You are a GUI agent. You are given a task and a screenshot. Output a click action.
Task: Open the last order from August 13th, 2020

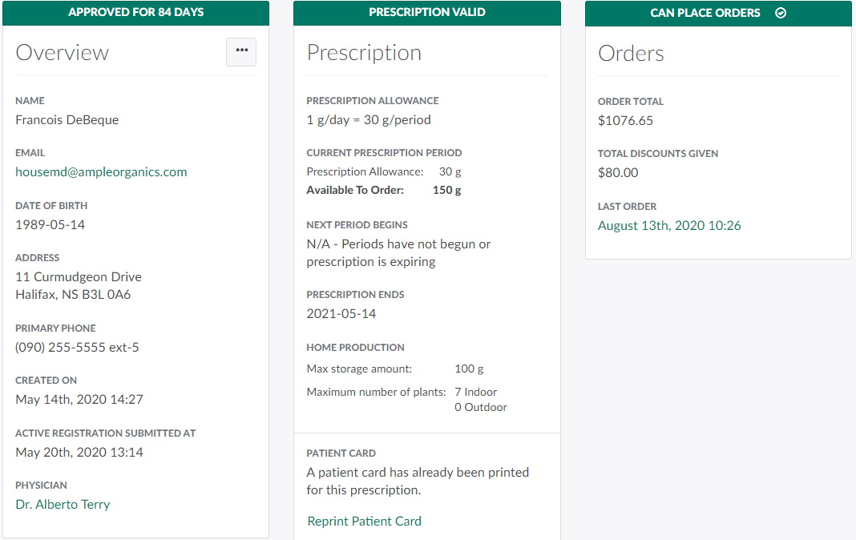[669, 226]
